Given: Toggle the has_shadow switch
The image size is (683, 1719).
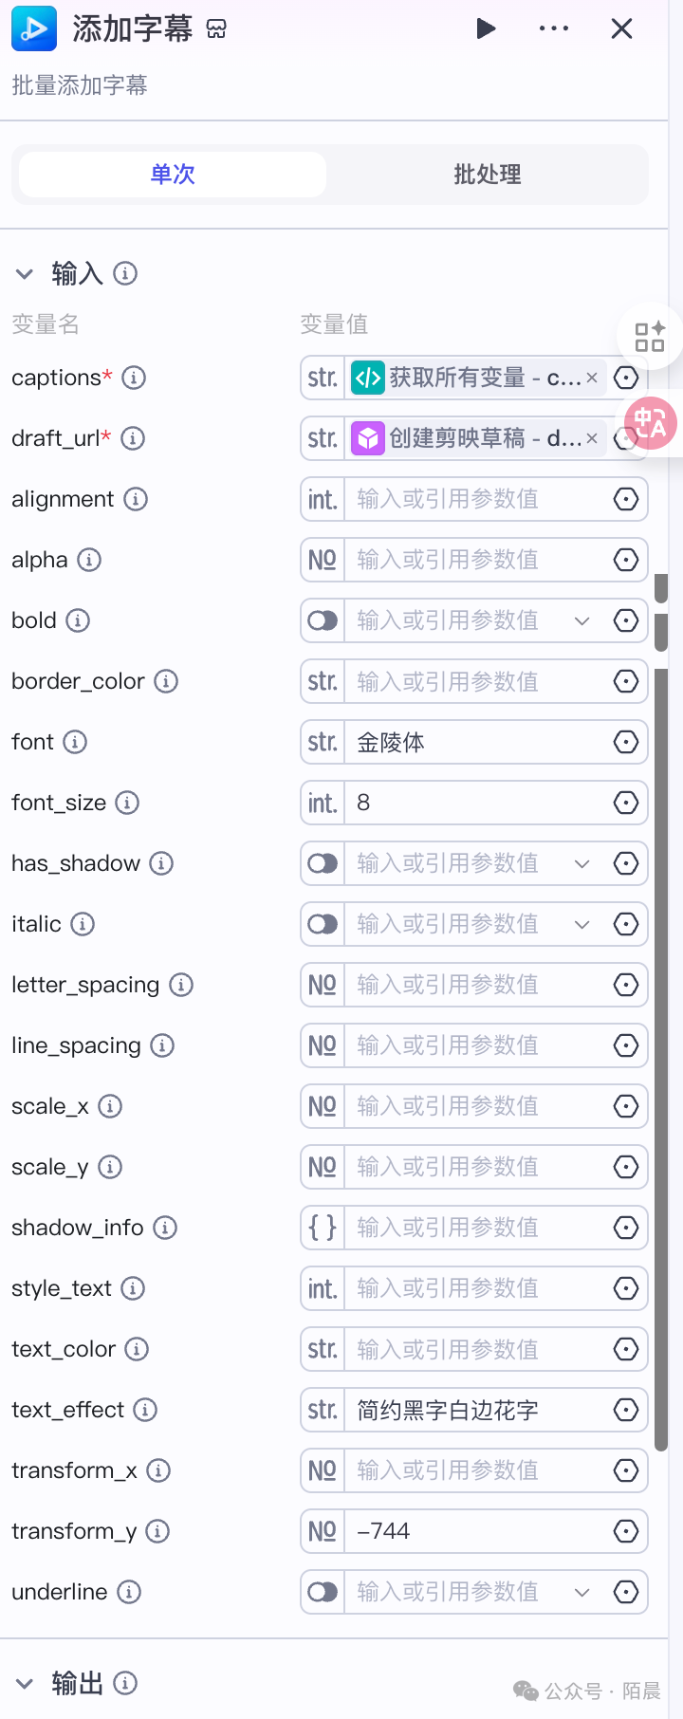Looking at the screenshot, I should [x=323, y=863].
